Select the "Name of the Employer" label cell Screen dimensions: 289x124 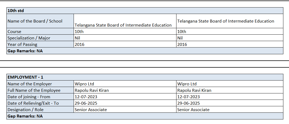pyautogui.click(x=30, y=84)
